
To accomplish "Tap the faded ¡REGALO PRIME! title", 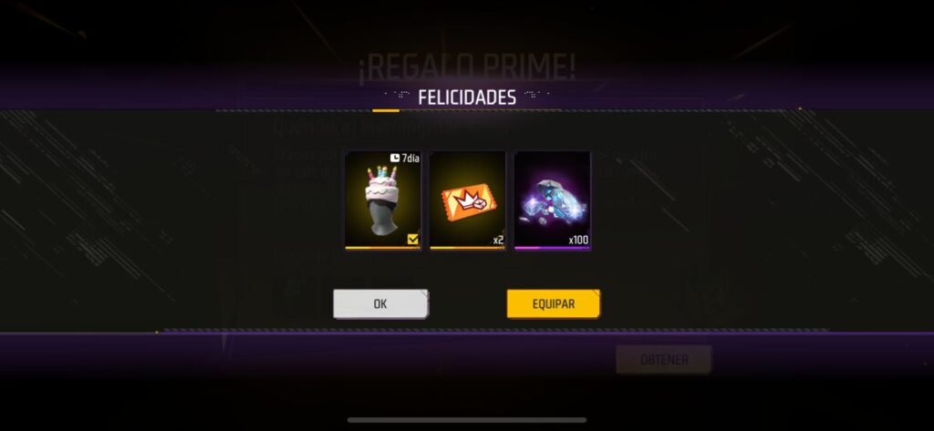I will click(x=467, y=67).
